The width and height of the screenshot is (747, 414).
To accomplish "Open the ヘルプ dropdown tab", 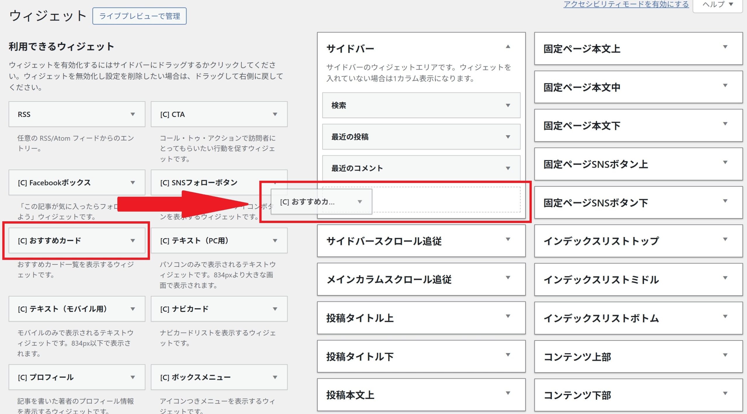I will tap(718, 4).
